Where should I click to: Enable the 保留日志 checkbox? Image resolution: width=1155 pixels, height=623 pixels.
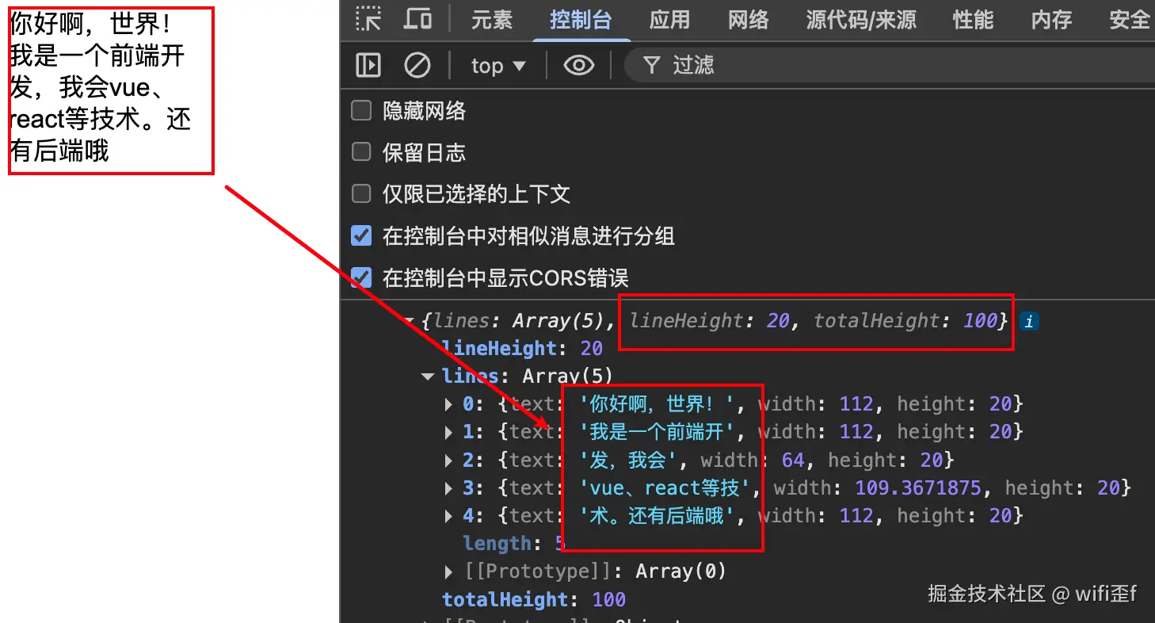tap(360, 152)
